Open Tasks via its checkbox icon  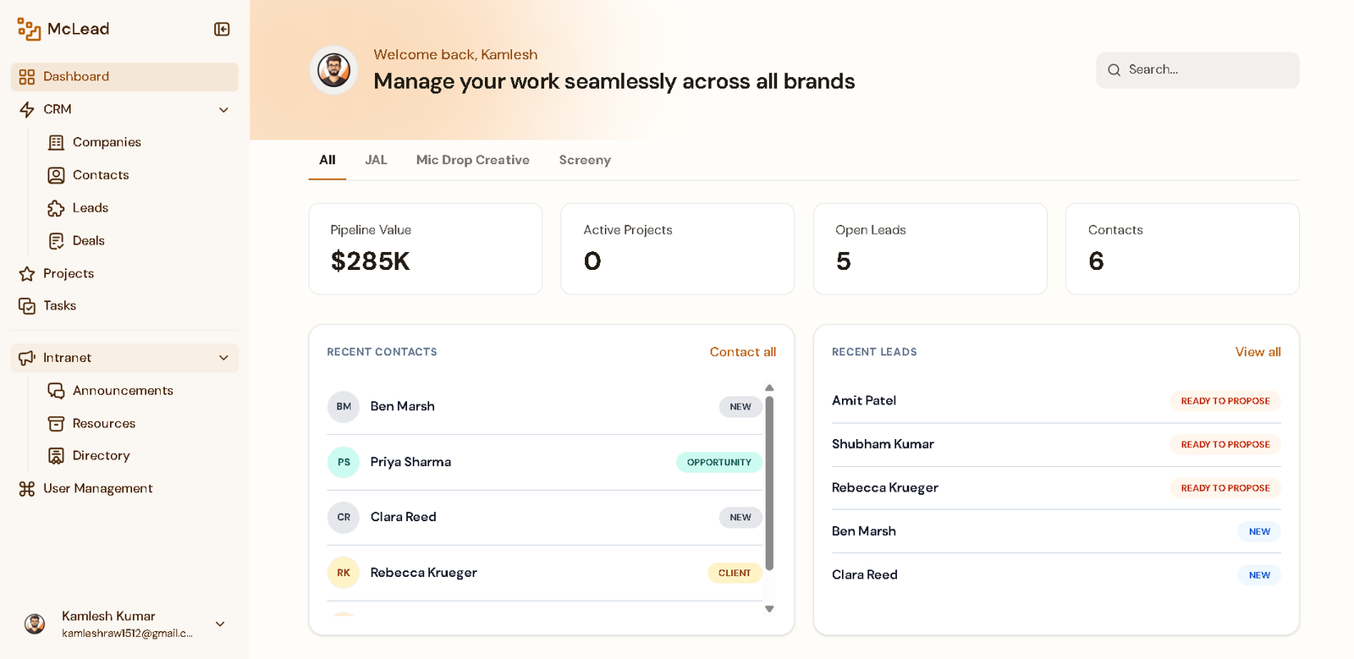tap(27, 306)
